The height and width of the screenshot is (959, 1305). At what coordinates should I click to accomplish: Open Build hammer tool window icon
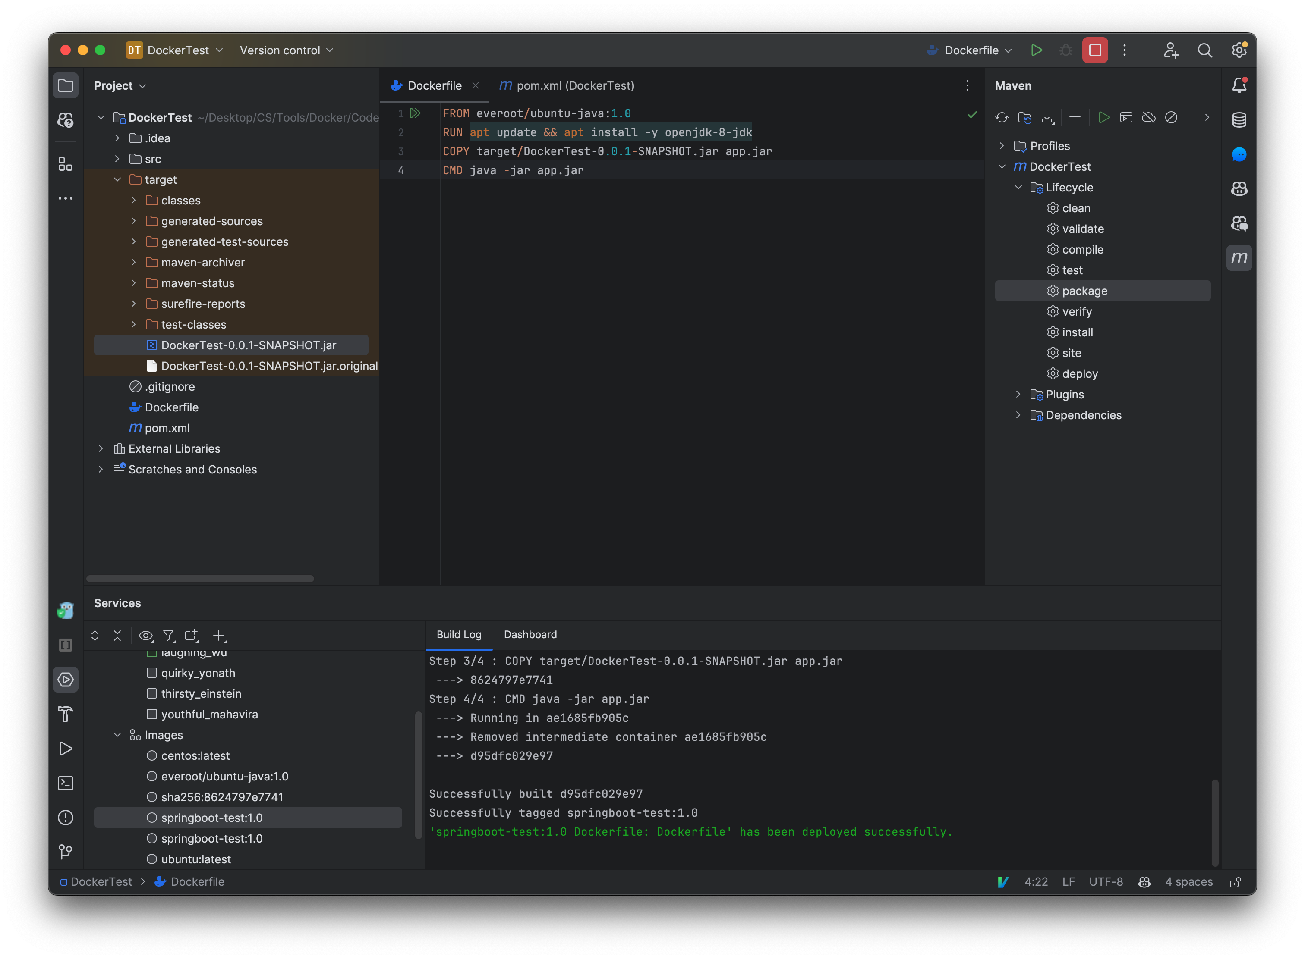tap(66, 714)
